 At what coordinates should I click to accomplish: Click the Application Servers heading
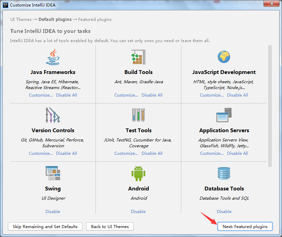(x=224, y=130)
